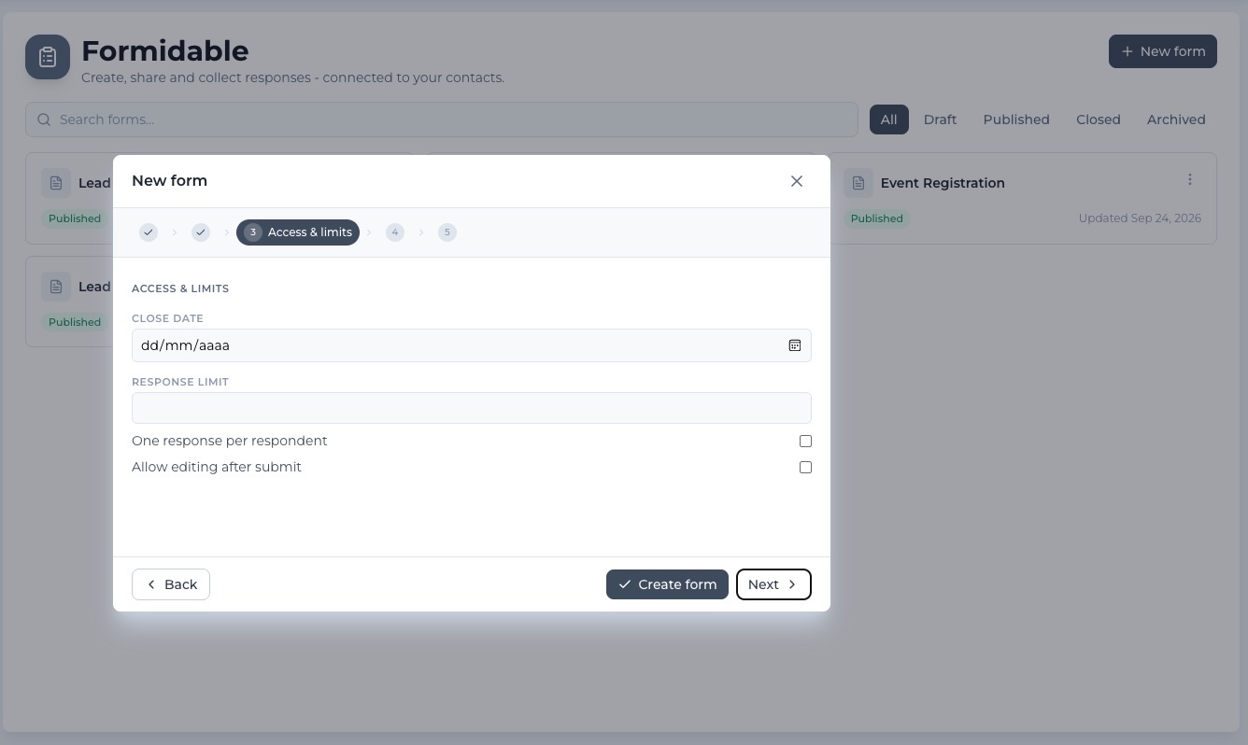Viewport: 1248px width, 745px height.
Task: Filter forms by Published
Action: [1016, 119]
